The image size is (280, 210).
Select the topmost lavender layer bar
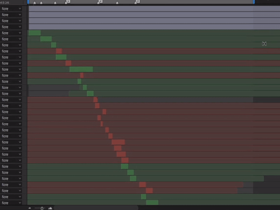[140, 9]
